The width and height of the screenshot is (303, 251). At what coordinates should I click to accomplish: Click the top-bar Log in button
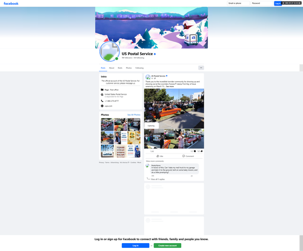click(278, 4)
